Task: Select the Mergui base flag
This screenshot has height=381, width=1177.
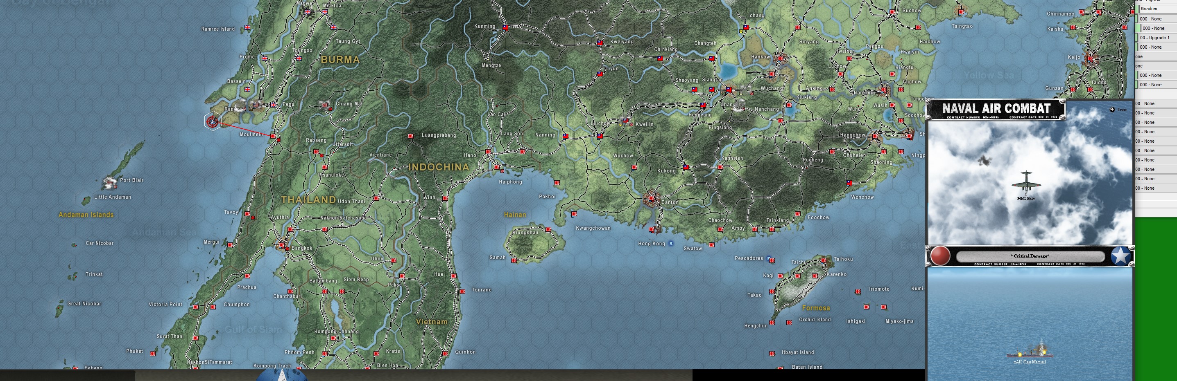Action: 230,245
